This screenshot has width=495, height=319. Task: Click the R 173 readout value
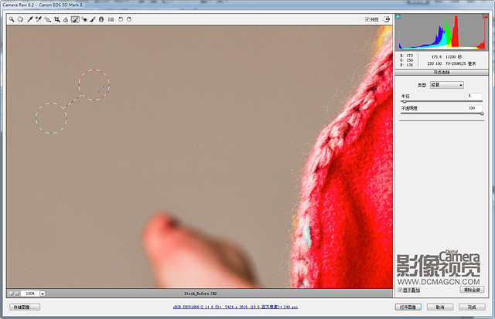coord(407,56)
